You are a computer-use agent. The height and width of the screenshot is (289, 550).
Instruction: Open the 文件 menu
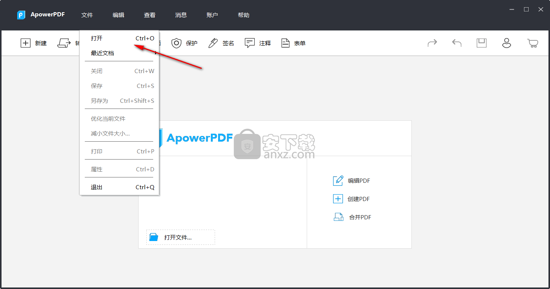point(87,15)
